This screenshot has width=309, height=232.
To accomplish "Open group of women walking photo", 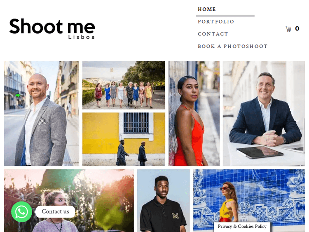I will (124, 85).
